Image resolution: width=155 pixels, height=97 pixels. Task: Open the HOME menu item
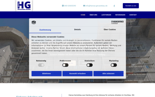coord(83,15)
